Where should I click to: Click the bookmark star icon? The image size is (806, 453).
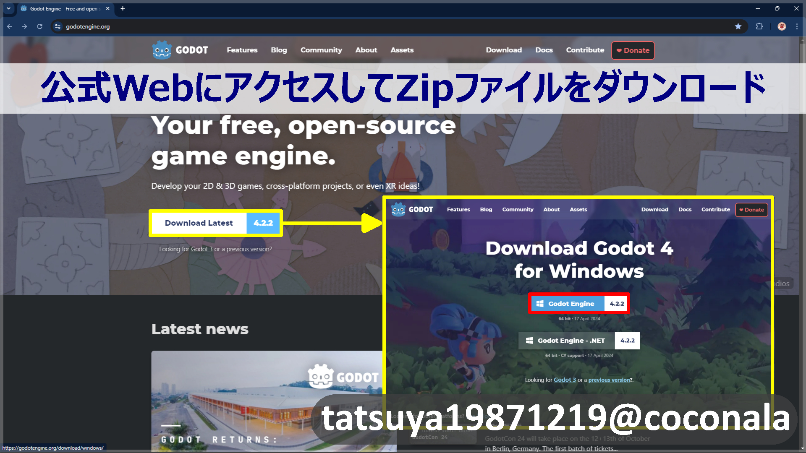point(738,26)
